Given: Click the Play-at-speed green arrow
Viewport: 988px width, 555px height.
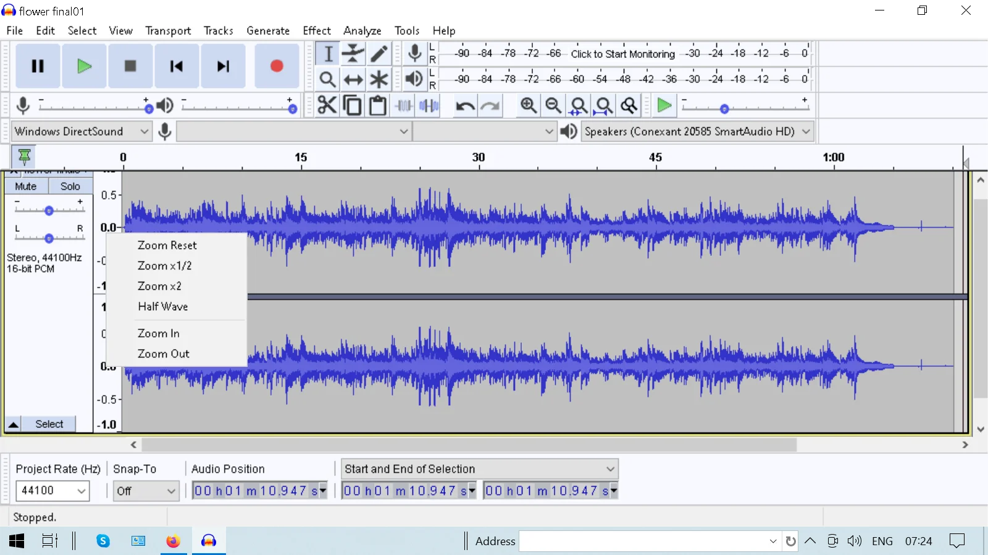Looking at the screenshot, I should [x=664, y=105].
